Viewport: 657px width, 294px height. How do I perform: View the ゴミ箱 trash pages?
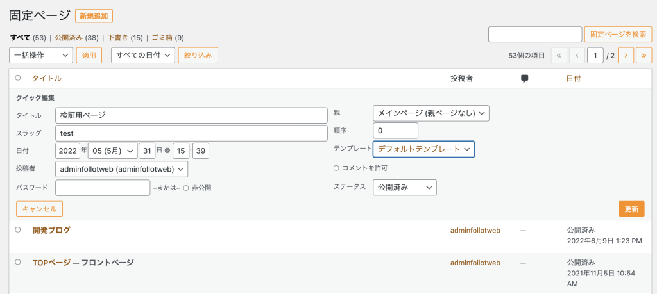[x=162, y=38]
